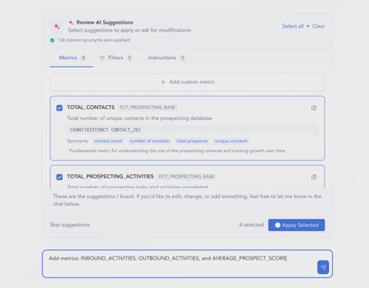Uncheck the TOTAL_PROSPECTING_ACTIVITIES checkbox

pos(59,177)
